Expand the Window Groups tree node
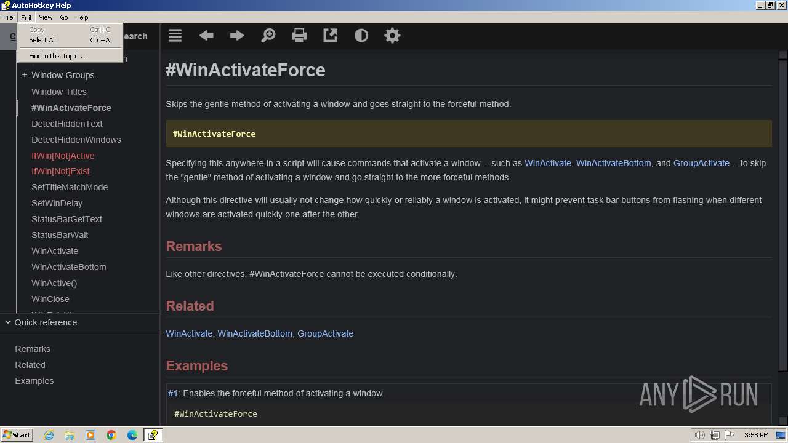Viewport: 788px width, 443px height. click(25, 75)
